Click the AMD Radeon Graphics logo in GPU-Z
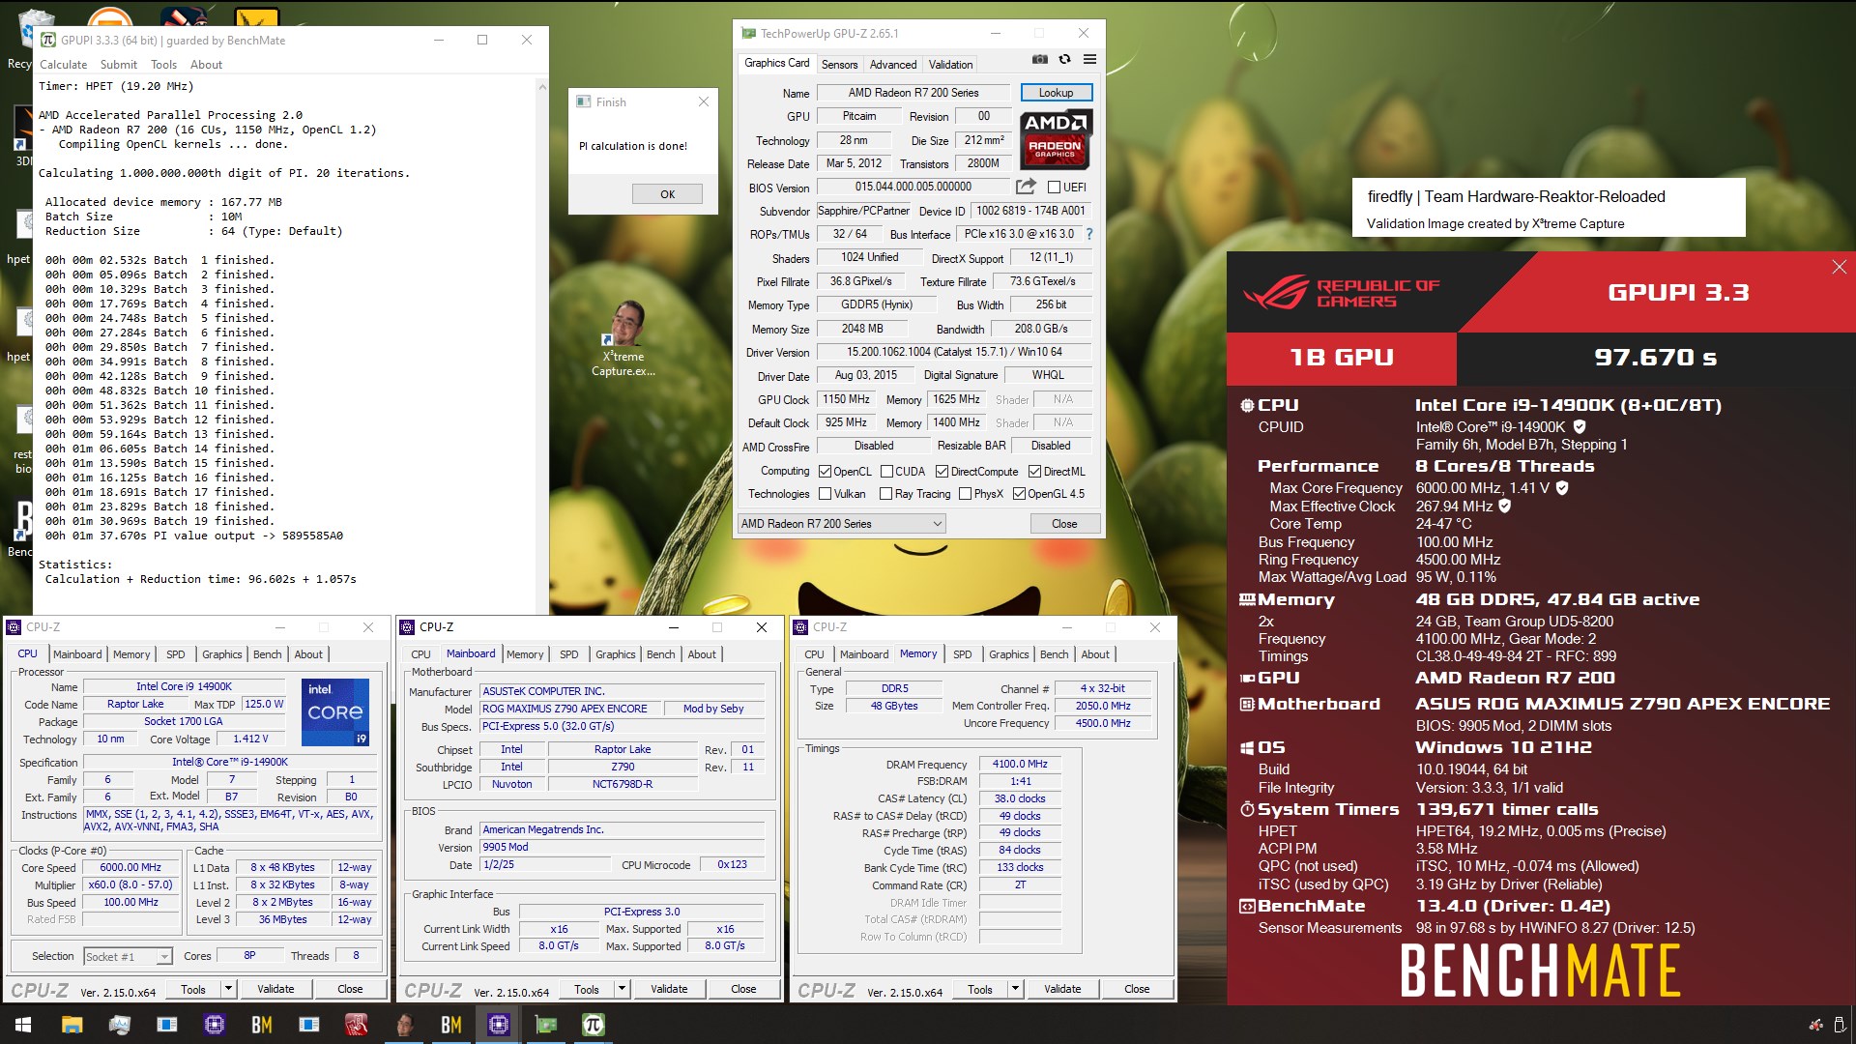Screen dimensions: 1856x1044 [x=1056, y=139]
